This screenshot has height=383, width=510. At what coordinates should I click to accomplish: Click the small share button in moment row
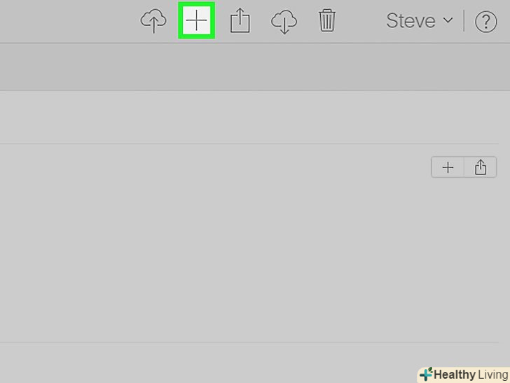pos(481,167)
